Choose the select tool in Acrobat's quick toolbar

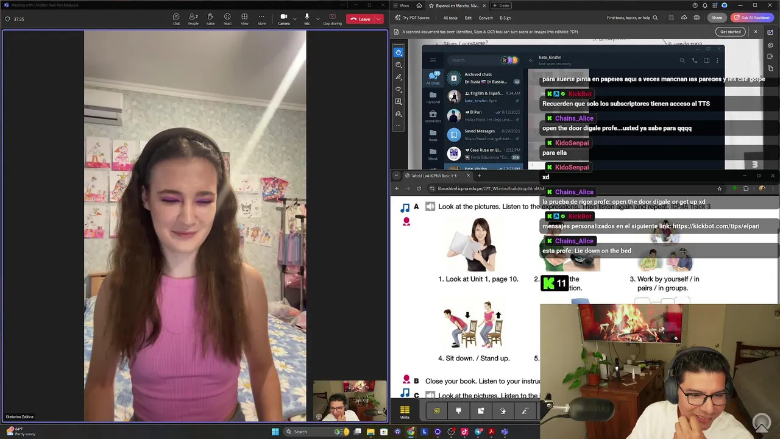[399, 52]
